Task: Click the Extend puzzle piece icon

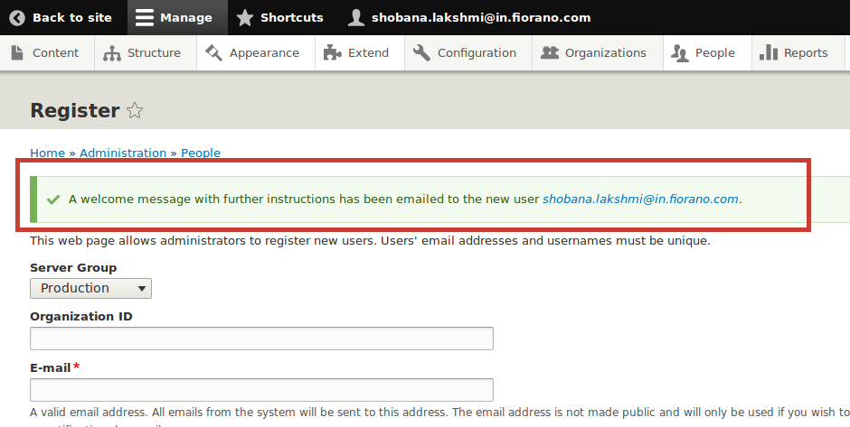Action: tap(332, 52)
